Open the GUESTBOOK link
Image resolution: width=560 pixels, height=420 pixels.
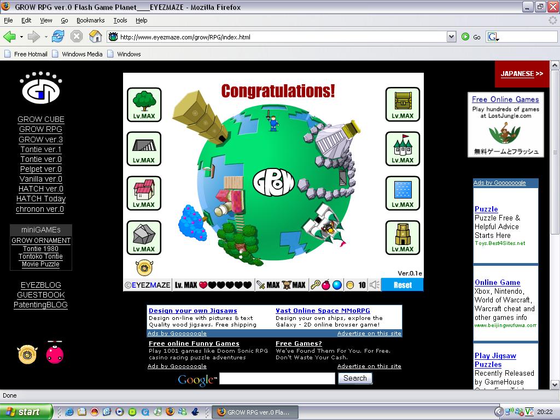tap(41, 295)
